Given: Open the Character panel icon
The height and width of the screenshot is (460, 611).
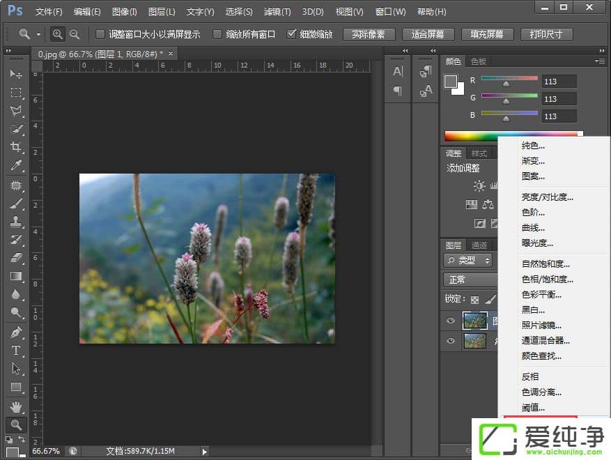Looking at the screenshot, I should coord(397,71).
